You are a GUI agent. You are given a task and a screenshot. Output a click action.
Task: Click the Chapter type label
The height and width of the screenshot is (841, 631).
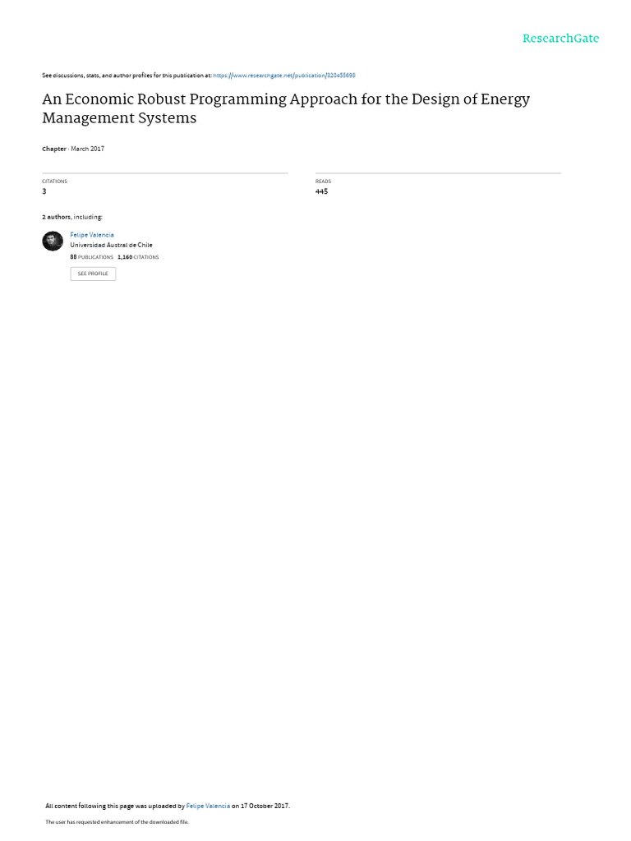tap(54, 149)
